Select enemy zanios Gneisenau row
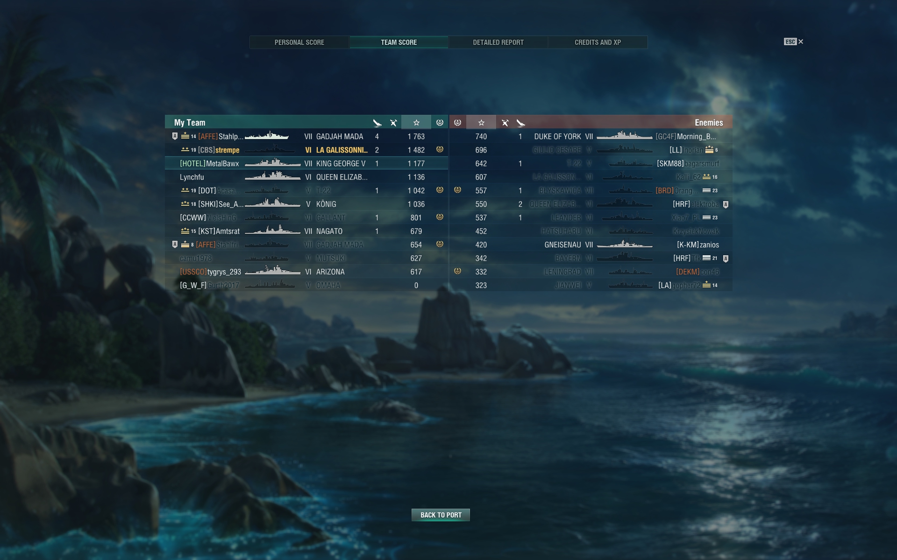Screen dimensions: 897x560 click(591, 245)
